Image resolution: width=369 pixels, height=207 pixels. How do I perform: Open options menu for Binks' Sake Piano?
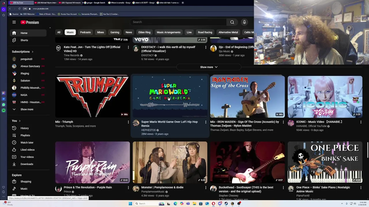[361, 187]
